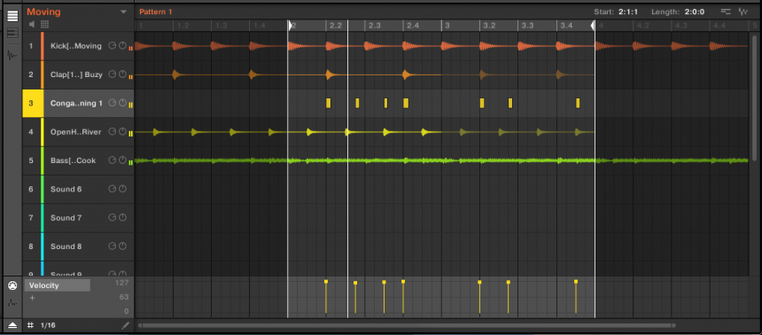This screenshot has height=335, width=762.
Task: Select the Bass[..Cook sound slot
Action: (x=73, y=160)
